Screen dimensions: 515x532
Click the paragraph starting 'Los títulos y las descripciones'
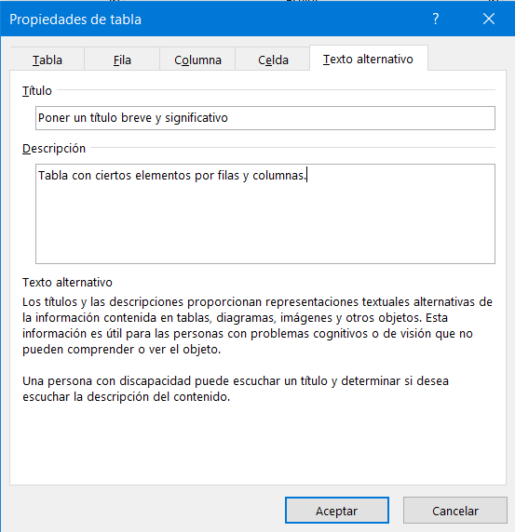257,326
